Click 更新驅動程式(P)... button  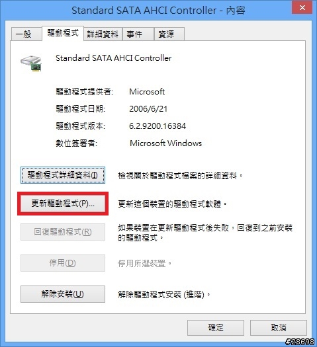63,204
